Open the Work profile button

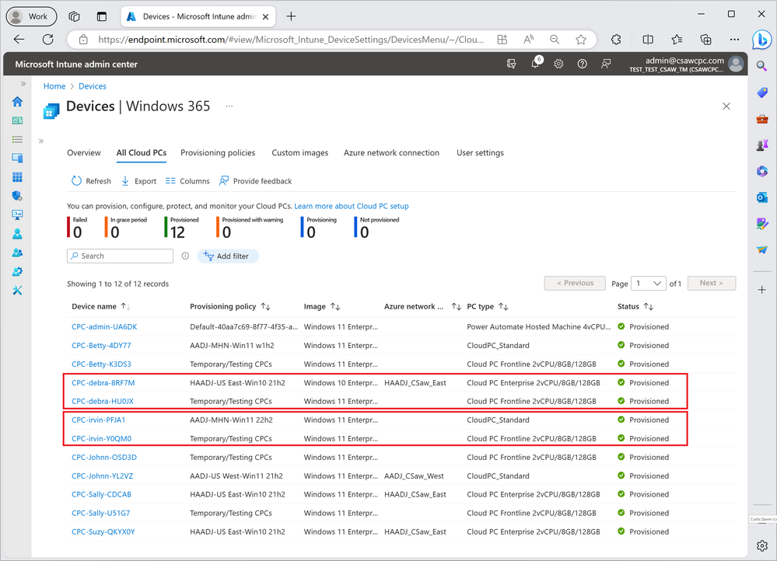coord(31,16)
